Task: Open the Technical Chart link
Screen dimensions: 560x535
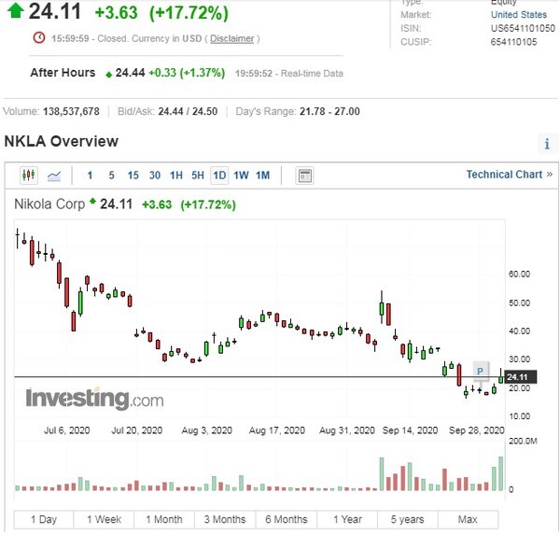Action: pos(510,175)
